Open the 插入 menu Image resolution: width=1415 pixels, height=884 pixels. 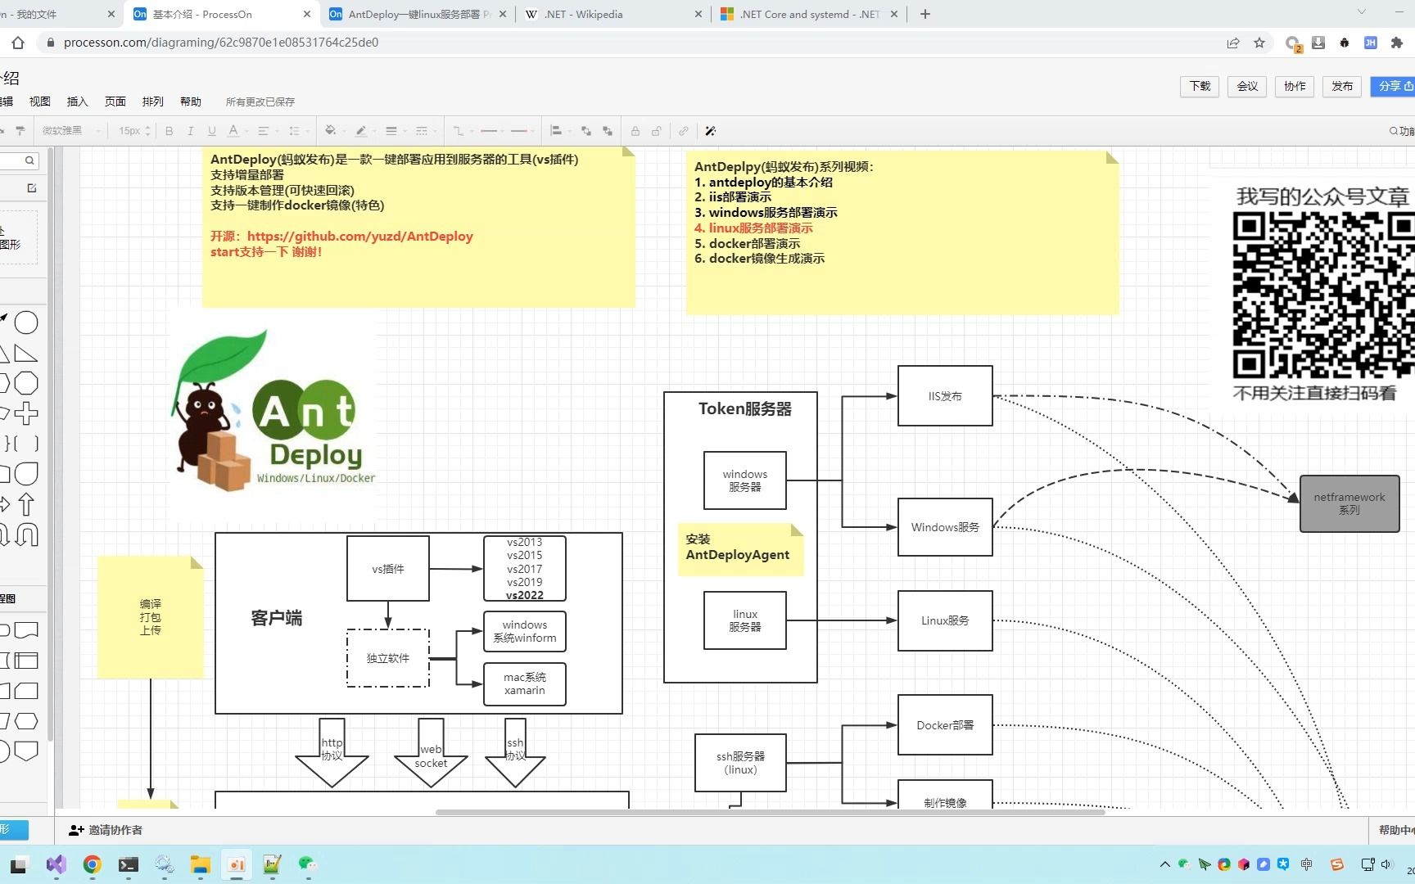pos(78,101)
